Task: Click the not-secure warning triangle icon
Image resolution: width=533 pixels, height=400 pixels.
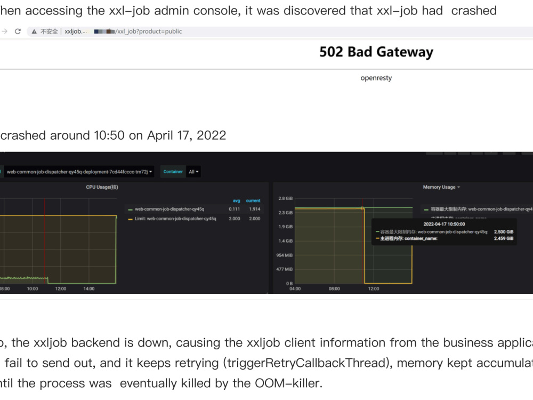Action: tap(34, 31)
